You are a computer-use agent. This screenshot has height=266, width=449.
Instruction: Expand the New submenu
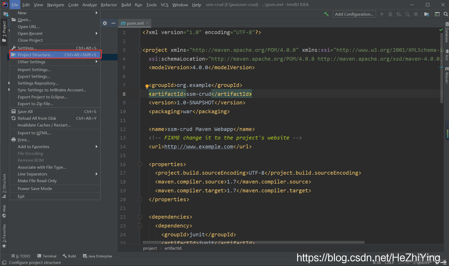55,13
